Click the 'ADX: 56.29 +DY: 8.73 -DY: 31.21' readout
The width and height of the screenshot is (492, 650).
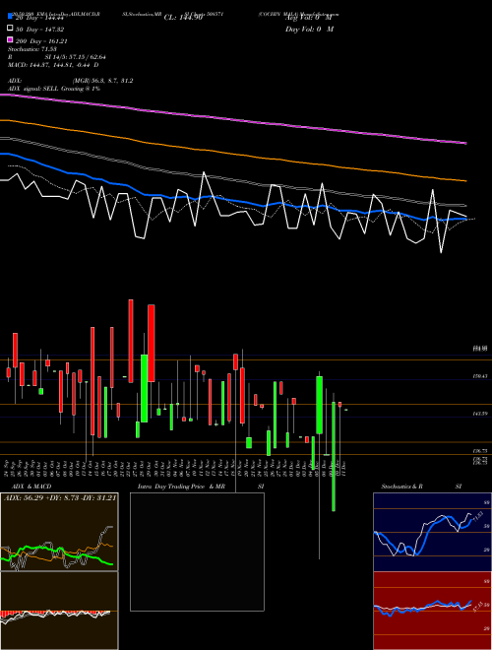[60, 497]
